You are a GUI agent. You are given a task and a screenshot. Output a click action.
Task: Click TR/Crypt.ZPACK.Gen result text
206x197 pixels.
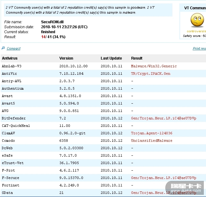tap(151, 74)
